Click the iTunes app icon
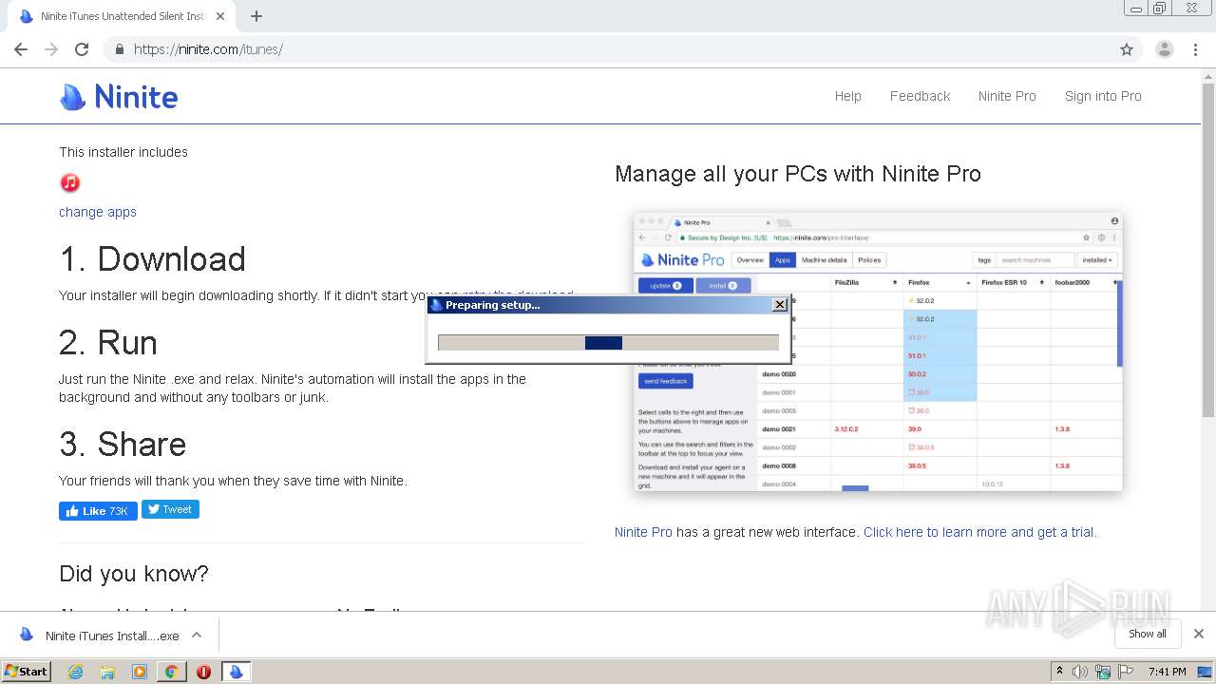Viewport: 1216px width, 684px height. 70,182
